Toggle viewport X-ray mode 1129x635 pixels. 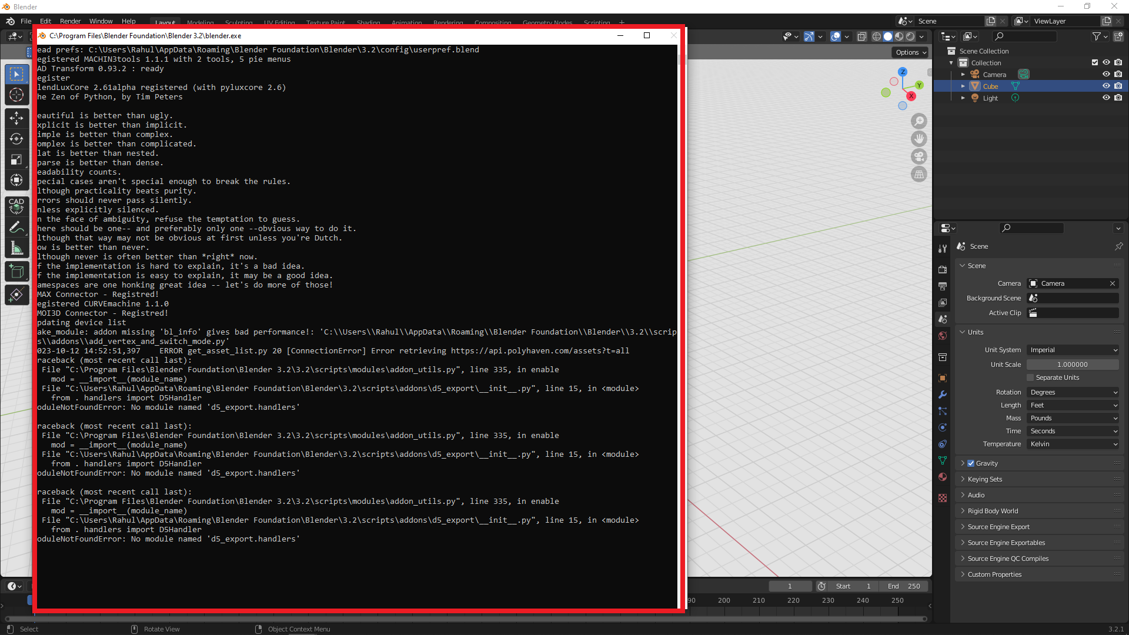click(862, 36)
